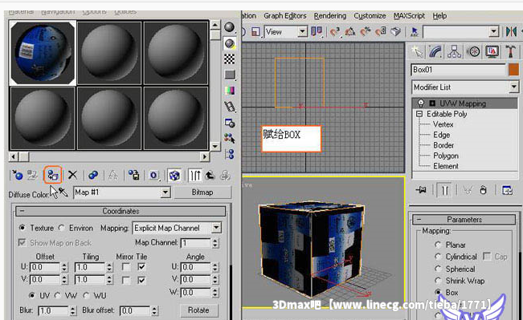This screenshot has height=320, width=523.
Task: Click Assign Material to Selection icon
Action: 53,175
